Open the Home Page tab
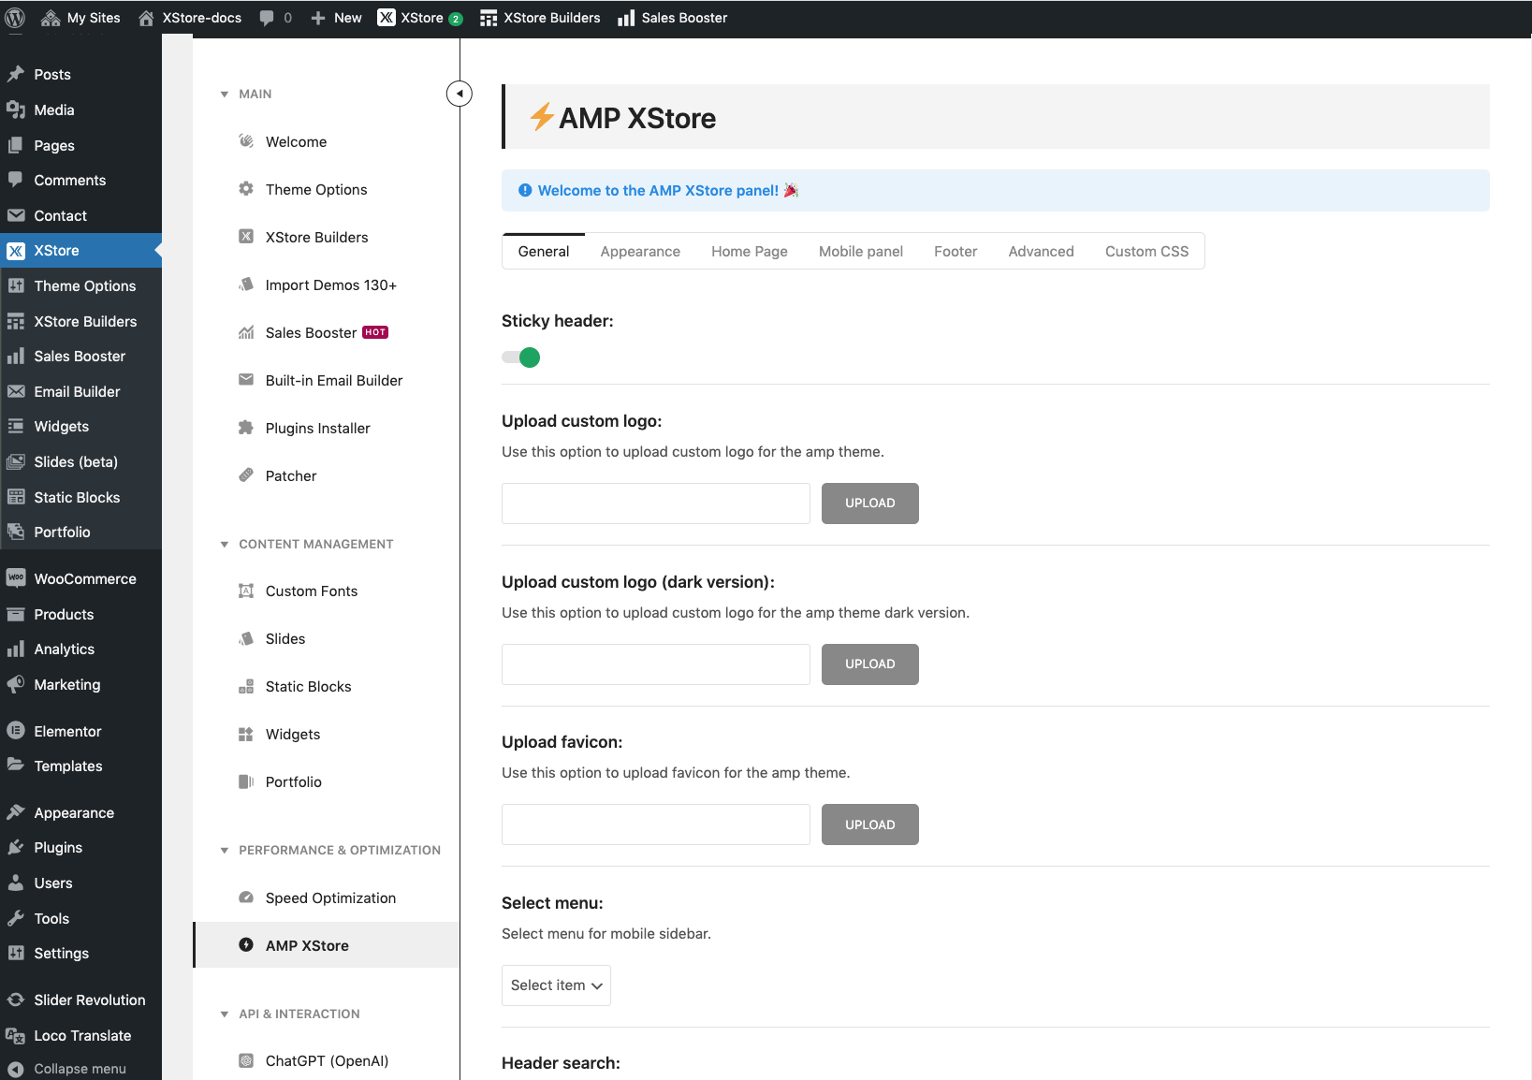The width and height of the screenshot is (1532, 1080). (x=750, y=251)
